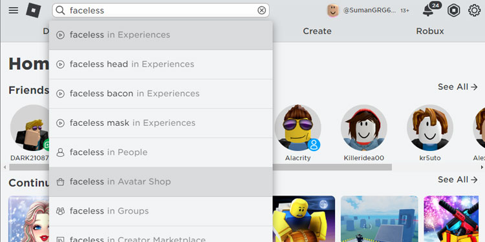Click the blue presence icon on Alacrity
This screenshot has width=485, height=242.
coord(314,145)
